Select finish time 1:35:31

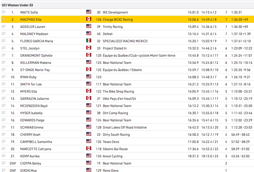click(x=236, y=12)
